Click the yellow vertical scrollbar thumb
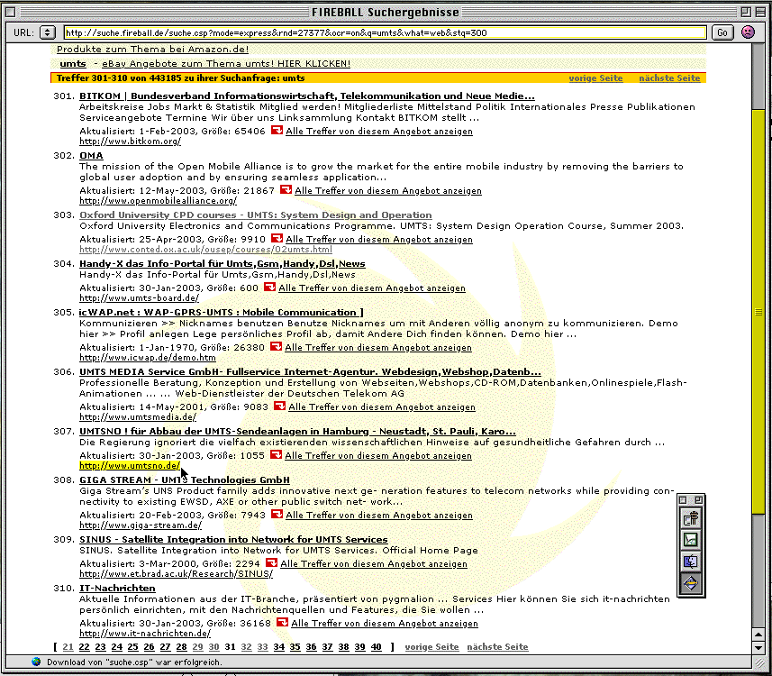This screenshot has width=772, height=676. (758, 306)
